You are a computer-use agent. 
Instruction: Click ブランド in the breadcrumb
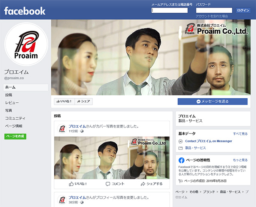(x=209, y=192)
